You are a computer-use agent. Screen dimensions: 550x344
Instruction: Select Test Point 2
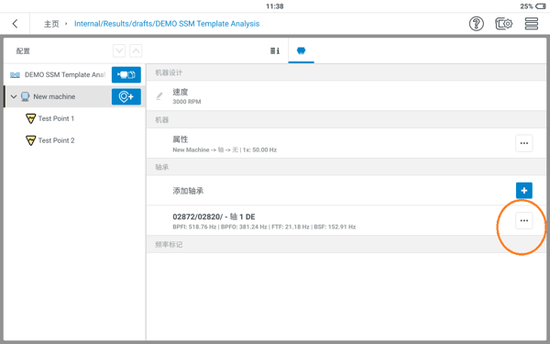(x=56, y=140)
